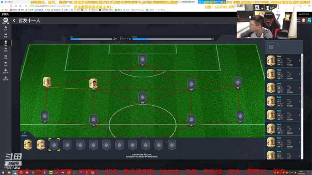Select the highlighted SBC sidebar icon
312x175 pixels.
tap(5, 42)
